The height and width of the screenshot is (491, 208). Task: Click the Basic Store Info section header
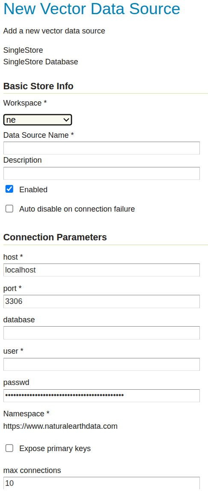pyautogui.click(x=39, y=86)
